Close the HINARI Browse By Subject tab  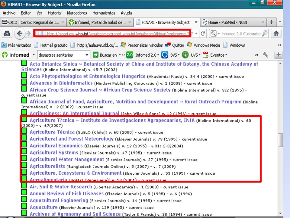(x=196, y=22)
